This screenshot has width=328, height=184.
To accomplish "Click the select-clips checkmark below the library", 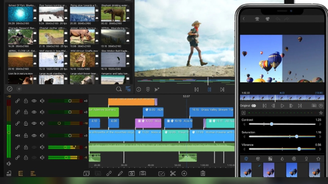I will [x=10, y=89].
